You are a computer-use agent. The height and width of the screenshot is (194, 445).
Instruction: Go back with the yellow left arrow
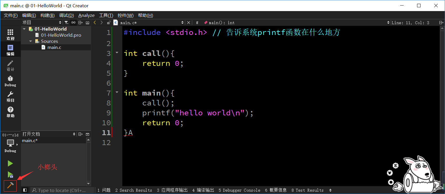95,22
